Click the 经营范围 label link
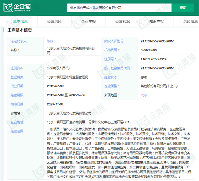199x181 pixels. pyautogui.click(x=17, y=131)
